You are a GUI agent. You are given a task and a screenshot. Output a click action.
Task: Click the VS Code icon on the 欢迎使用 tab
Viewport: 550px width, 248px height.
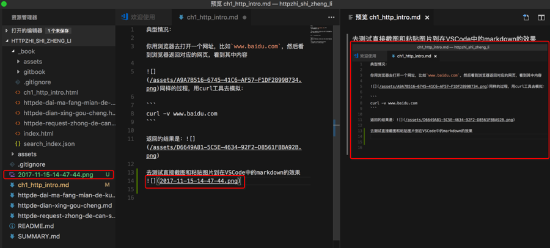(124, 17)
